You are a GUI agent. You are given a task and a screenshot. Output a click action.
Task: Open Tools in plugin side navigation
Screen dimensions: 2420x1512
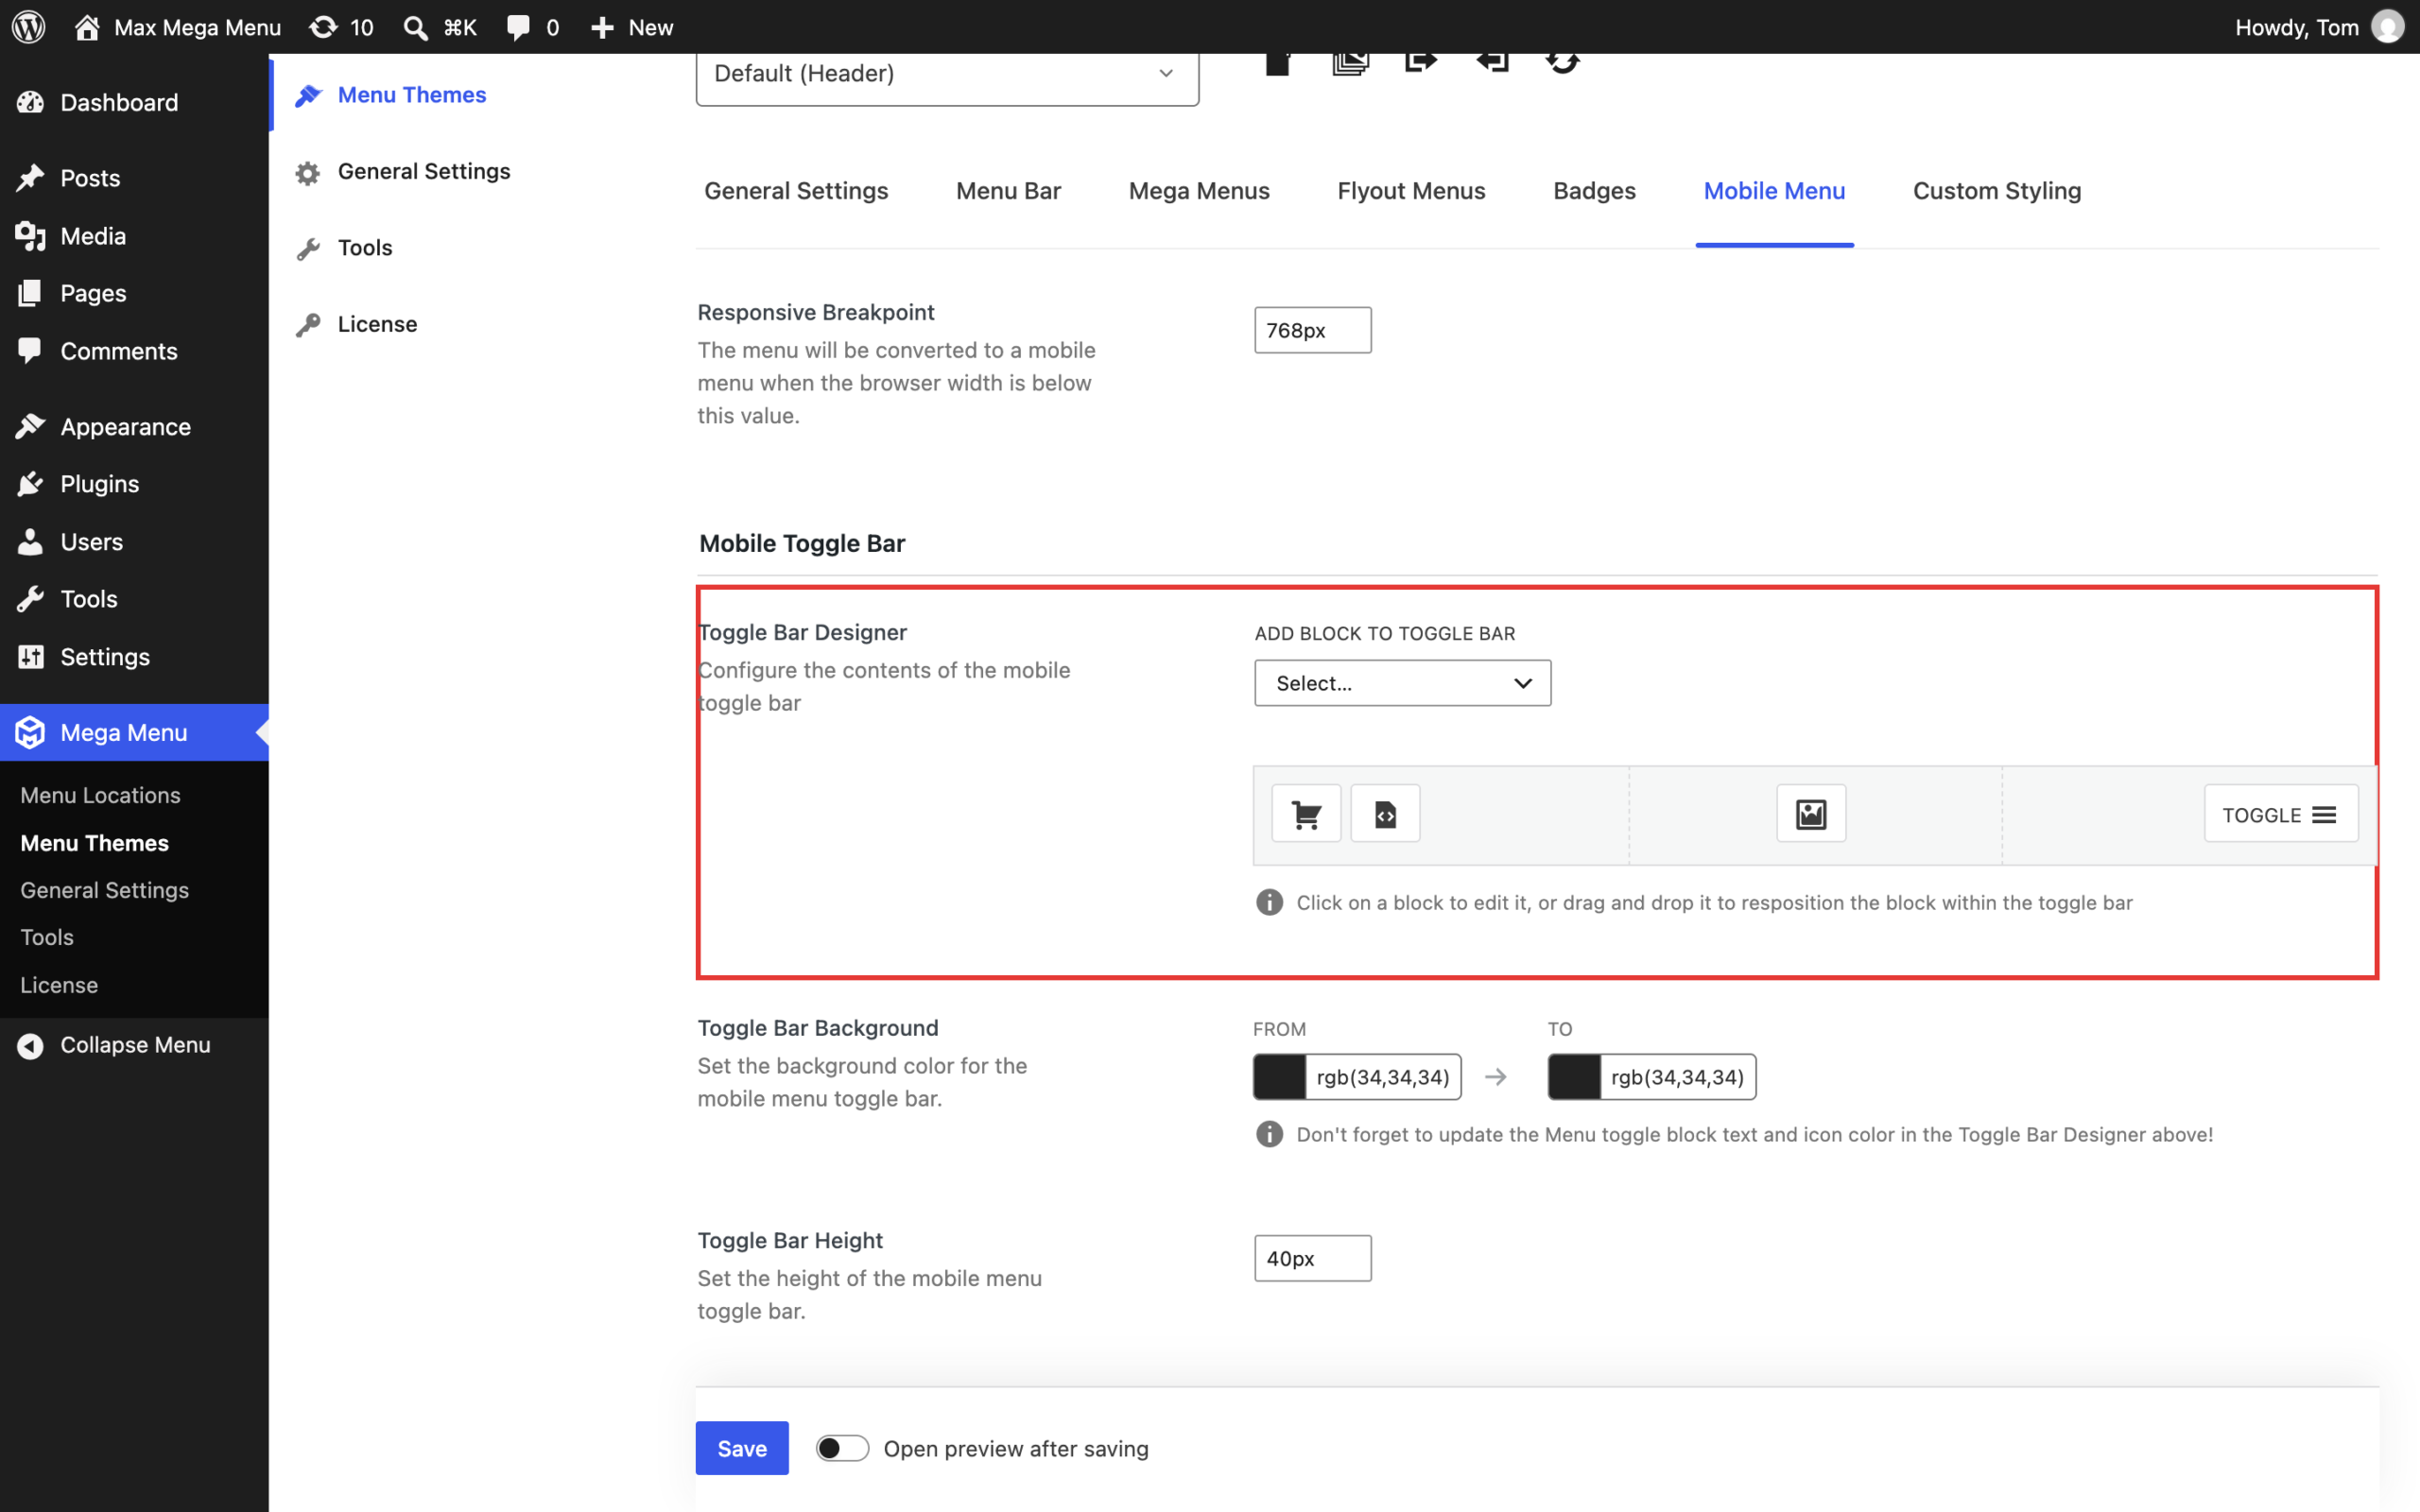(365, 248)
